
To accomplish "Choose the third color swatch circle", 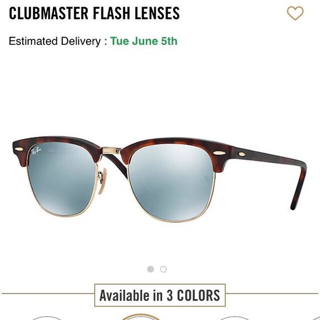I will pyautogui.click(x=234, y=318).
